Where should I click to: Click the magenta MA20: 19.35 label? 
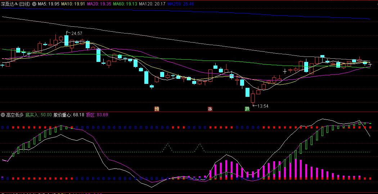pos(99,4)
